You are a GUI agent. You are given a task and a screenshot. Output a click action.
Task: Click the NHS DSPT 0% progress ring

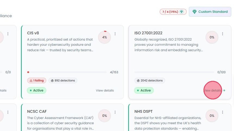tap(212, 116)
